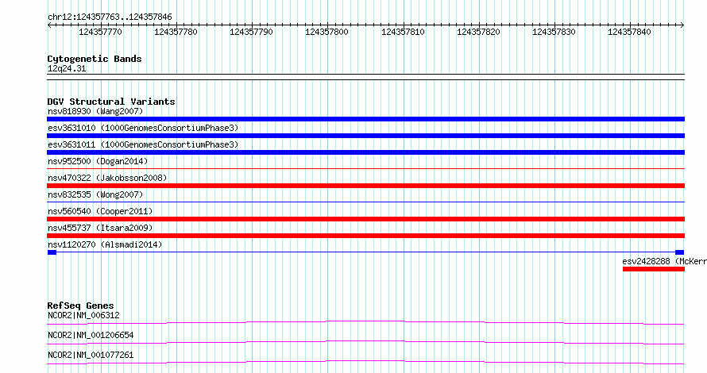Click the 12q24.31 band label
The width and height of the screenshot is (707, 373).
67,68
